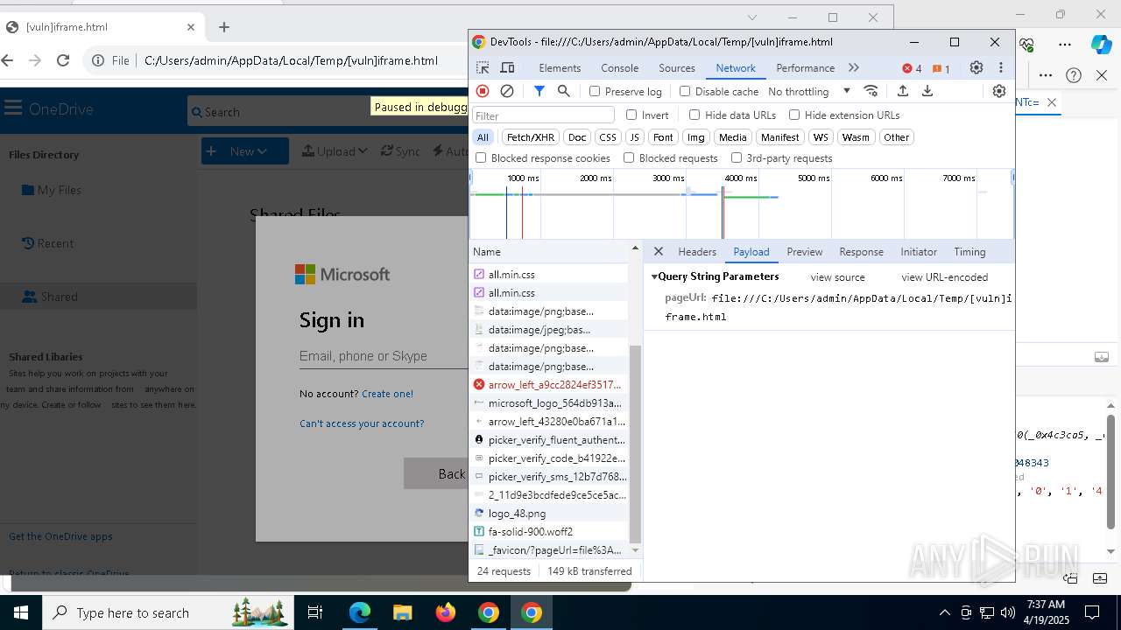Viewport: 1121px width, 630px height.
Task: Stop recording the network log
Action: click(x=483, y=91)
